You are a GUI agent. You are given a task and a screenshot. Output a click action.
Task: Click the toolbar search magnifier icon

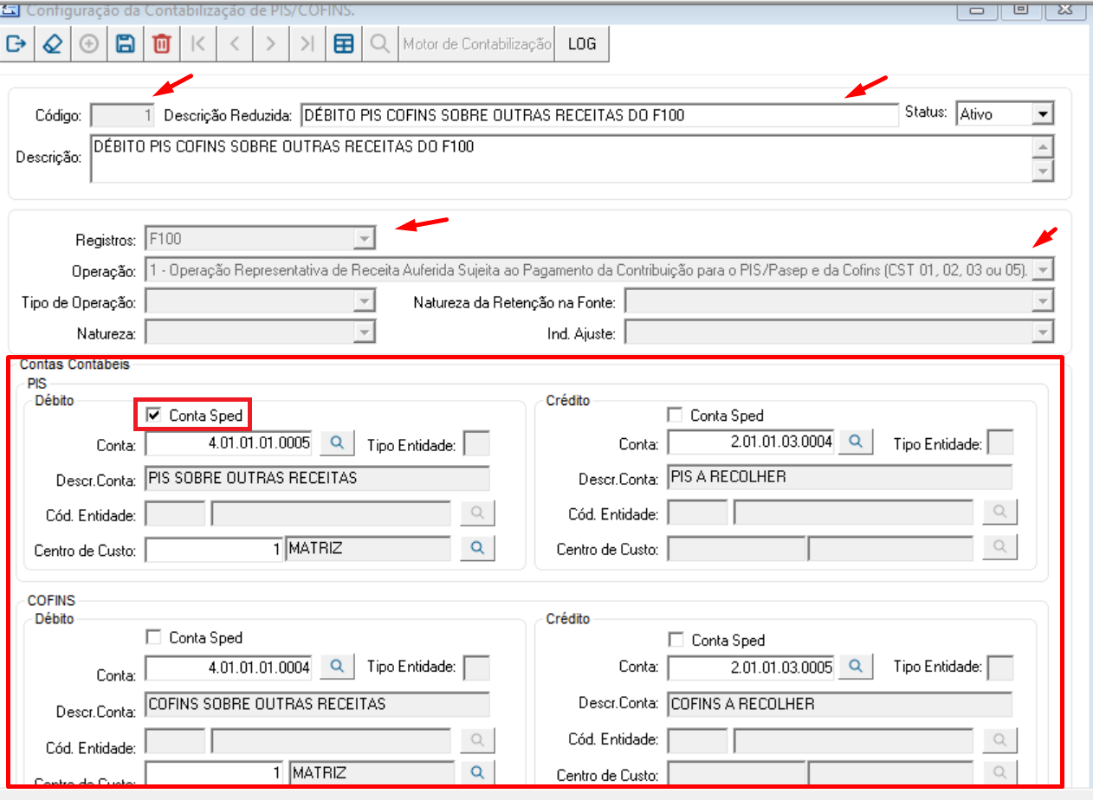pos(379,44)
